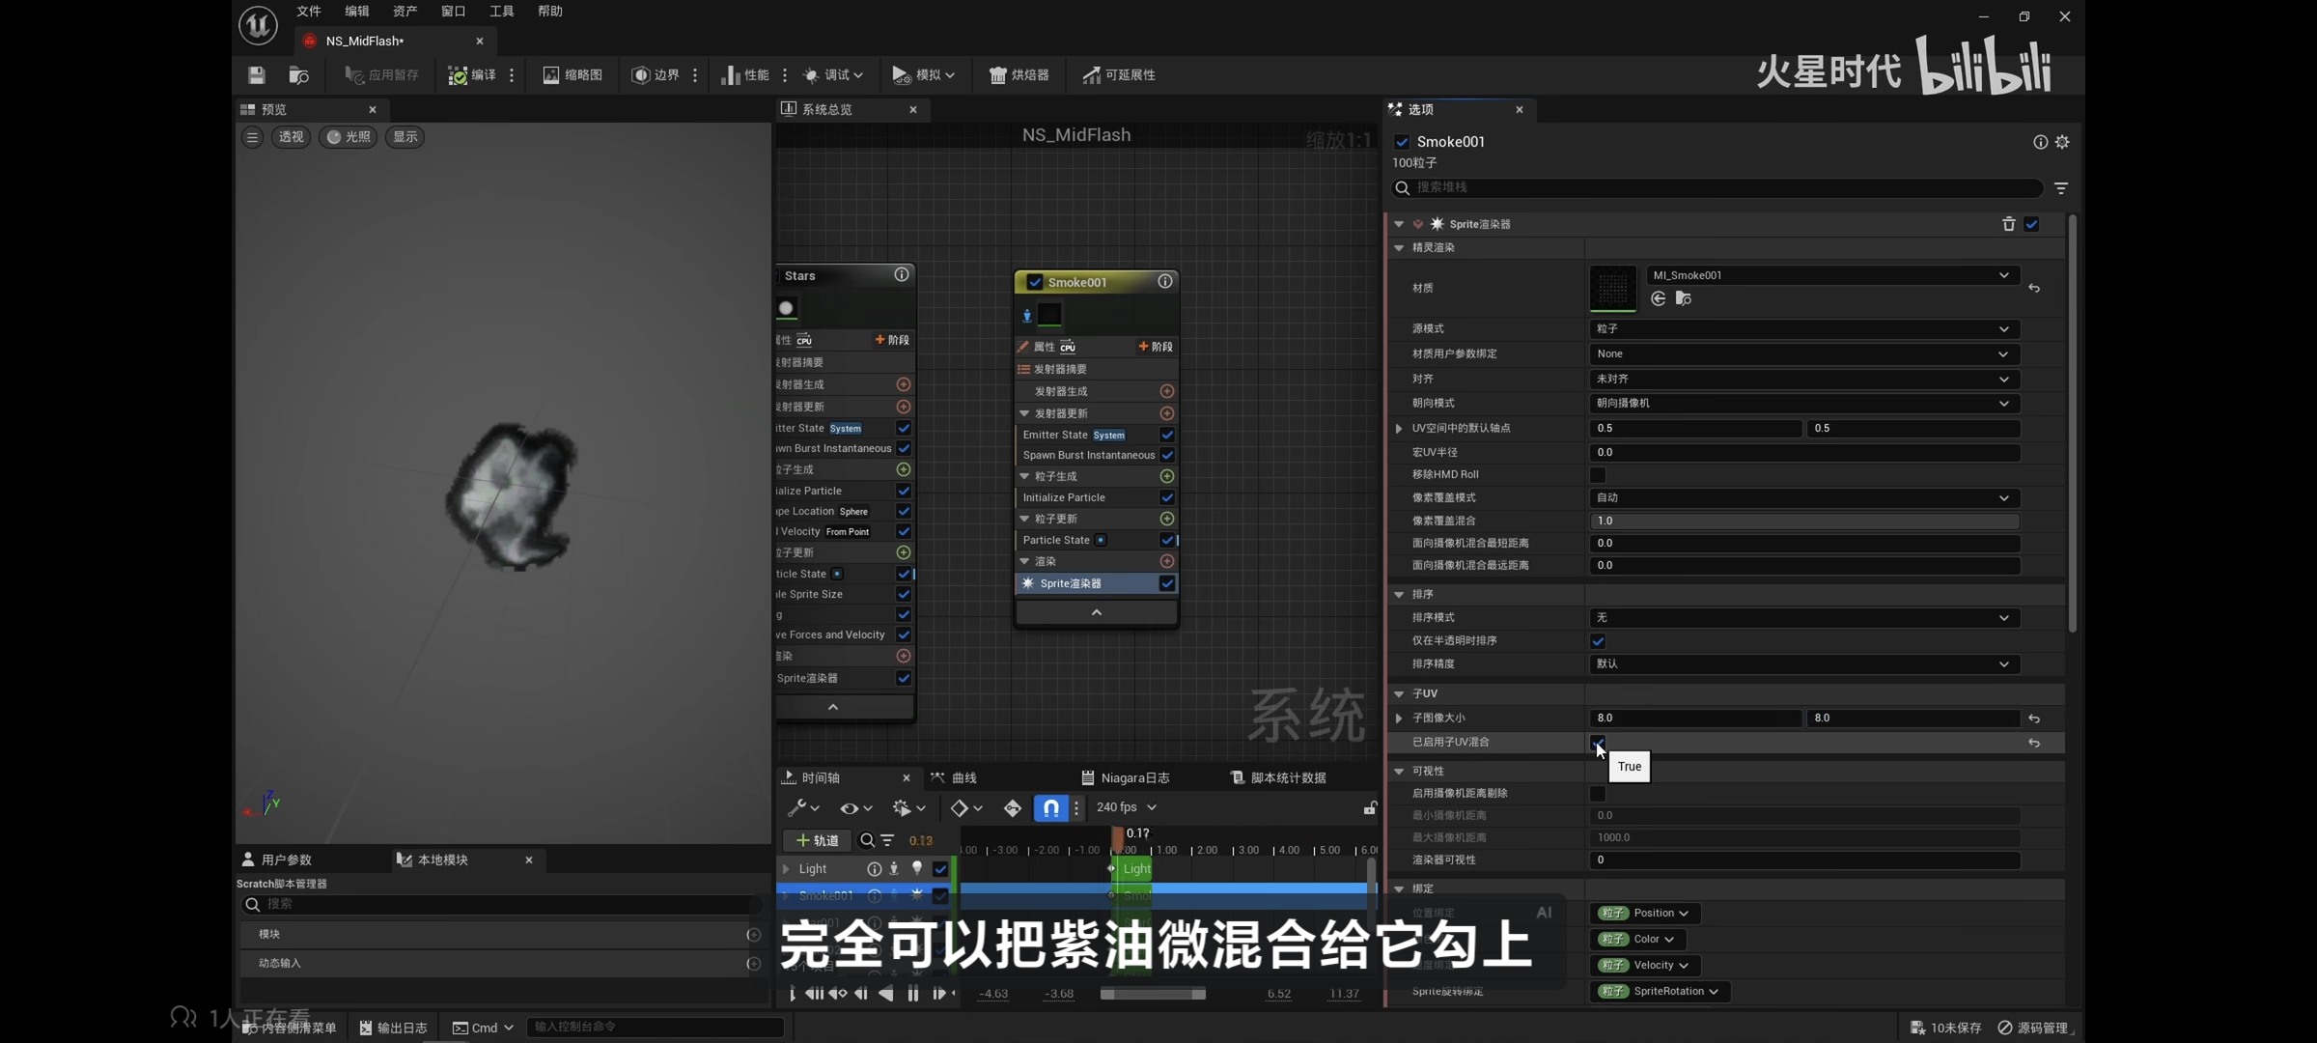Delete the Sprite renderer with the trash icon

pyautogui.click(x=2008, y=224)
